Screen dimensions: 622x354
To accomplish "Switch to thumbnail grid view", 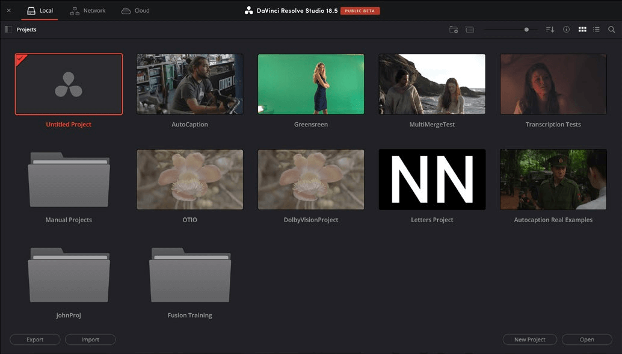I will click(582, 29).
